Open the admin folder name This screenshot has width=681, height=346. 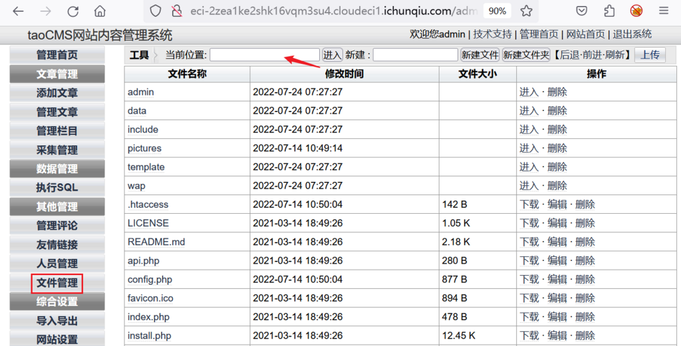pos(141,92)
